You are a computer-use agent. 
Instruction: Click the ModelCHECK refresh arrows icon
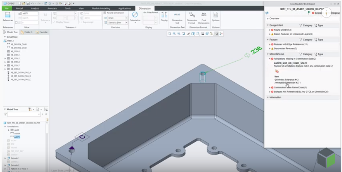coord(267,13)
